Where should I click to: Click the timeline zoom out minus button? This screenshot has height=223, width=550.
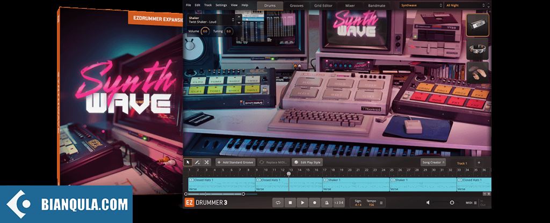coord(485,194)
